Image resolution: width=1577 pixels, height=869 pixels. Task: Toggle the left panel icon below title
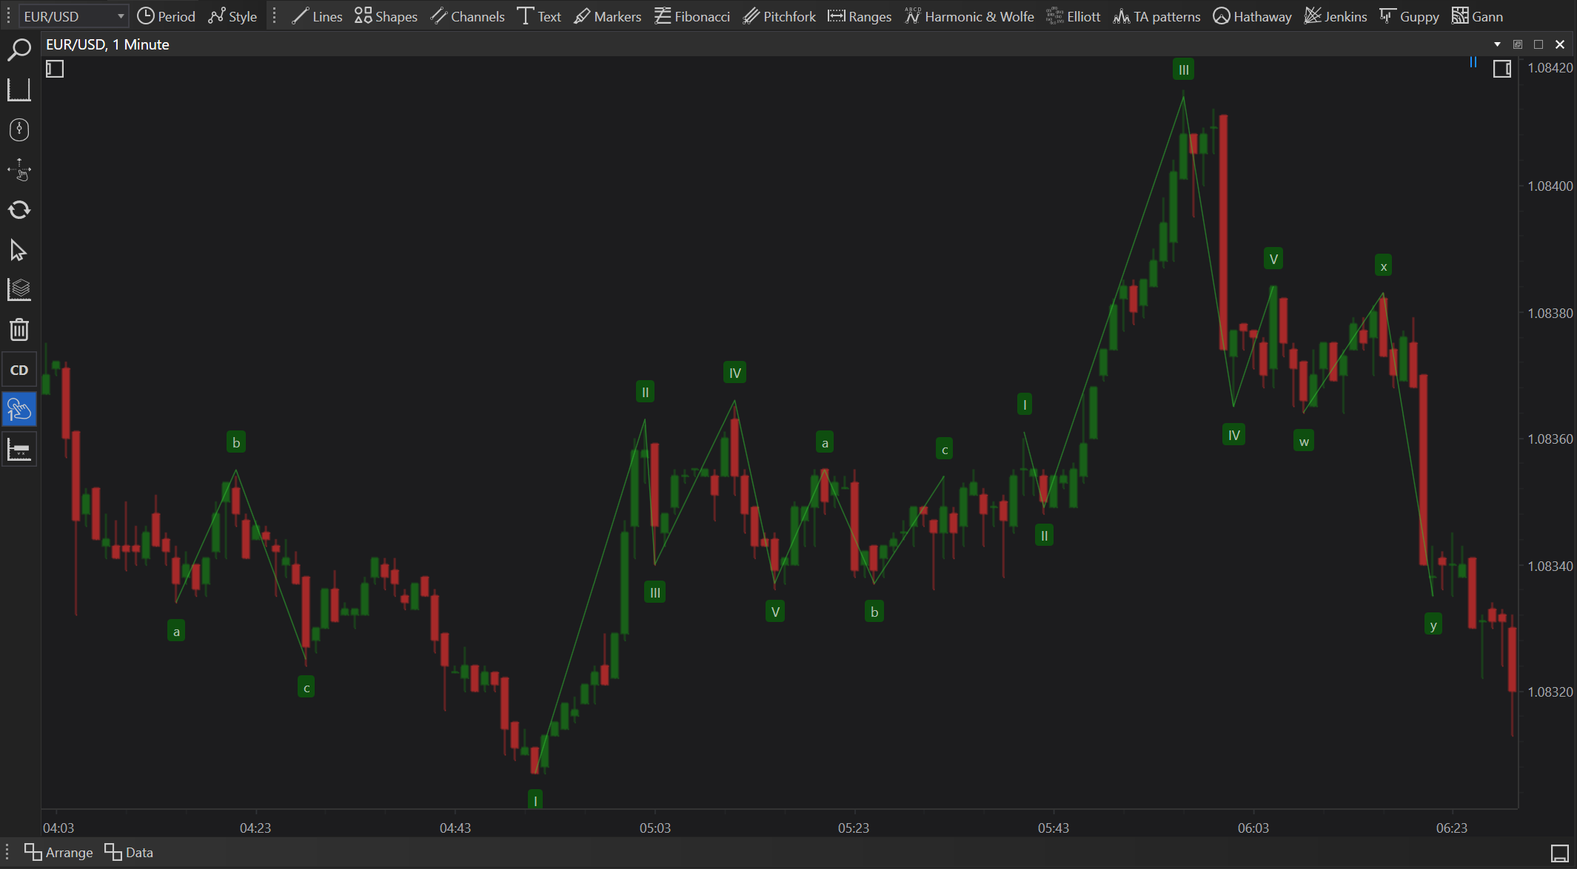tap(55, 70)
